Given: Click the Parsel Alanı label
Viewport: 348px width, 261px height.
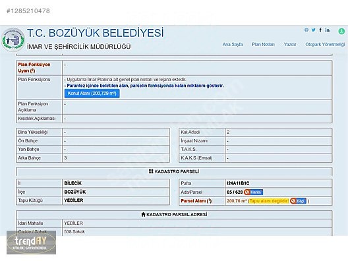Looking at the screenshot, I should tap(196, 201).
